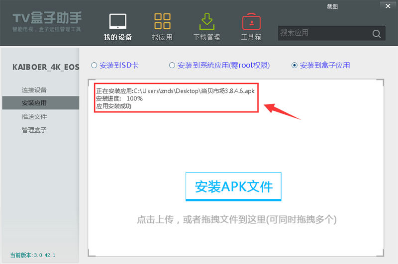Open 管理盒子 in the sidebar
The height and width of the screenshot is (264, 398).
[x=34, y=130]
